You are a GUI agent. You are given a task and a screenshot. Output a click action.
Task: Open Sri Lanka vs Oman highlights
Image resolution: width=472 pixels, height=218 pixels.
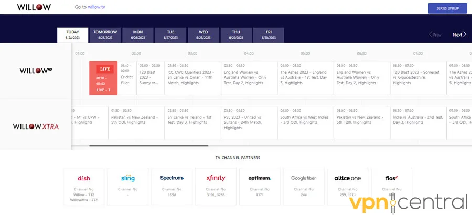192,78
